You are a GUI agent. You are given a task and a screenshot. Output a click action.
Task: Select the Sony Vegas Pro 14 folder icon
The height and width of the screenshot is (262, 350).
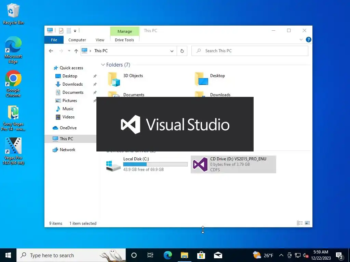point(13,118)
